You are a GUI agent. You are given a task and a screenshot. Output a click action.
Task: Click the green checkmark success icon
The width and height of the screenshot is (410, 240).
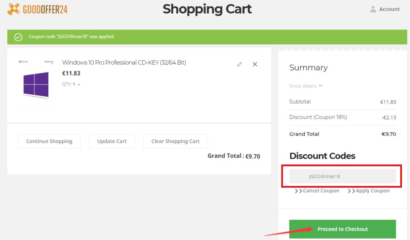(18, 37)
